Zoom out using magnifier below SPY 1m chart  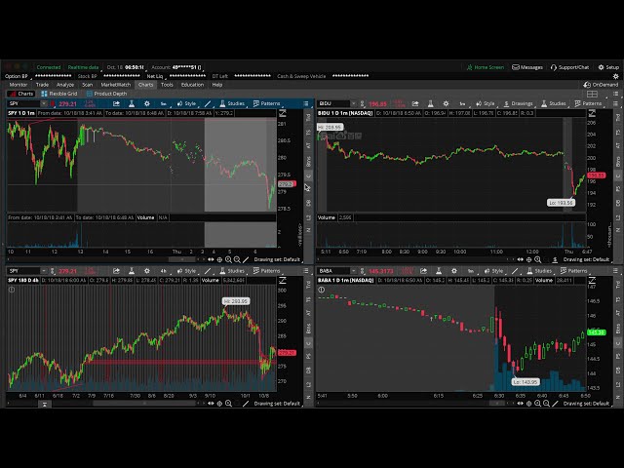pyautogui.click(x=237, y=260)
